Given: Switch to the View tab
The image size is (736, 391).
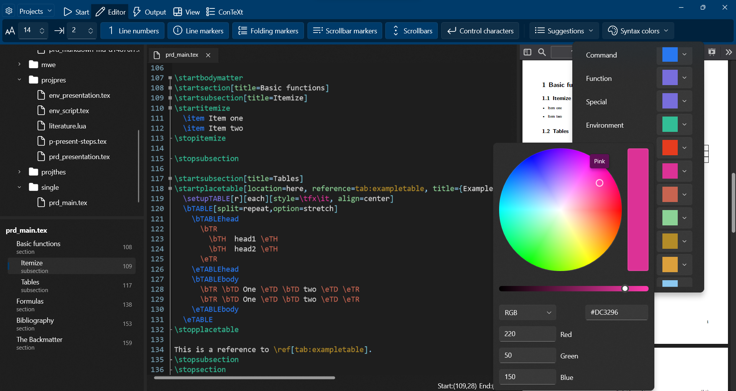Looking at the screenshot, I should point(186,12).
